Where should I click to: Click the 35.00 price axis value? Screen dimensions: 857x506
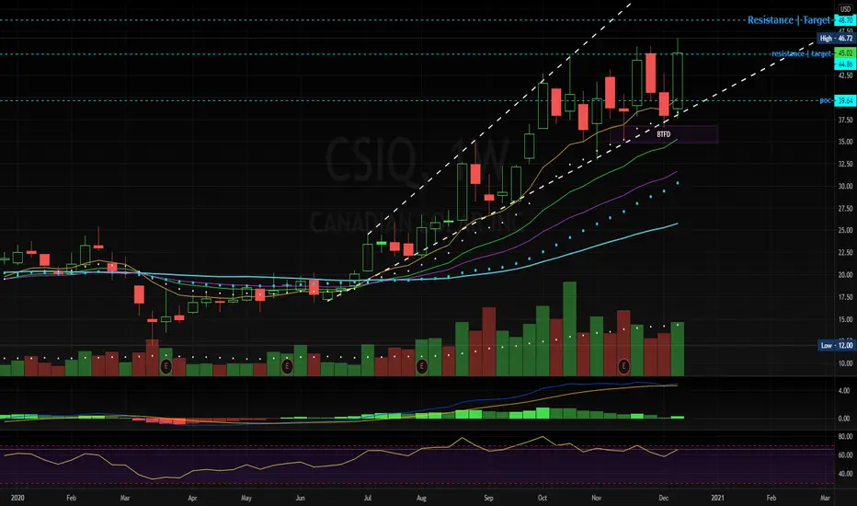(845, 142)
